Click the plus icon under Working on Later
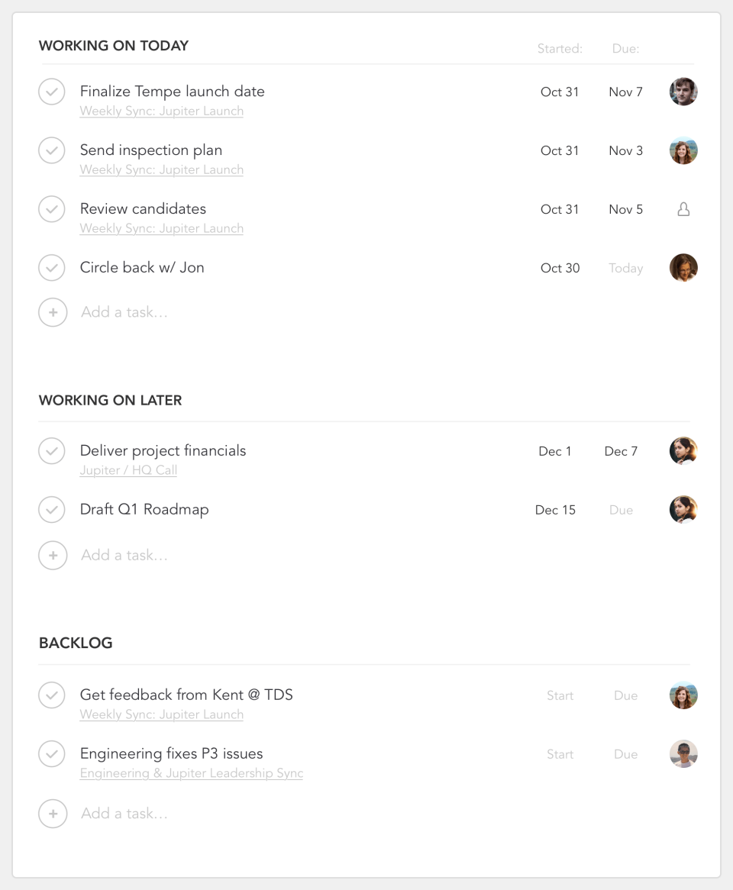 (x=53, y=556)
